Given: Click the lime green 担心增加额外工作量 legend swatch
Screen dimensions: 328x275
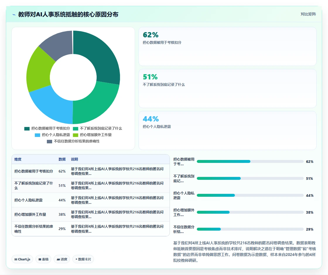Looking at the screenshot, I should pos(75,135).
